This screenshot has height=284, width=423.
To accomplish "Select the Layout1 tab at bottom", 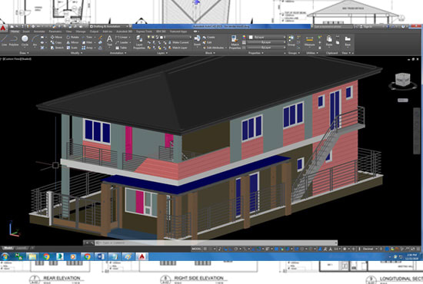I will pos(22,248).
